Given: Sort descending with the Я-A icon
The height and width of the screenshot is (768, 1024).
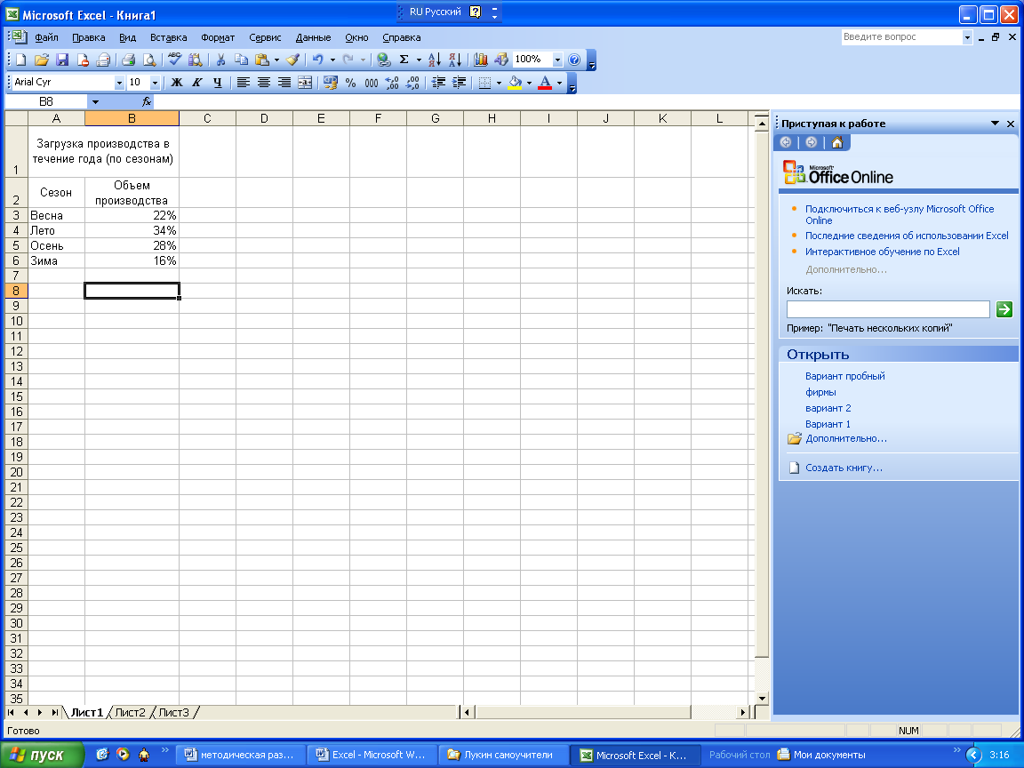Looking at the screenshot, I should coord(455,60).
